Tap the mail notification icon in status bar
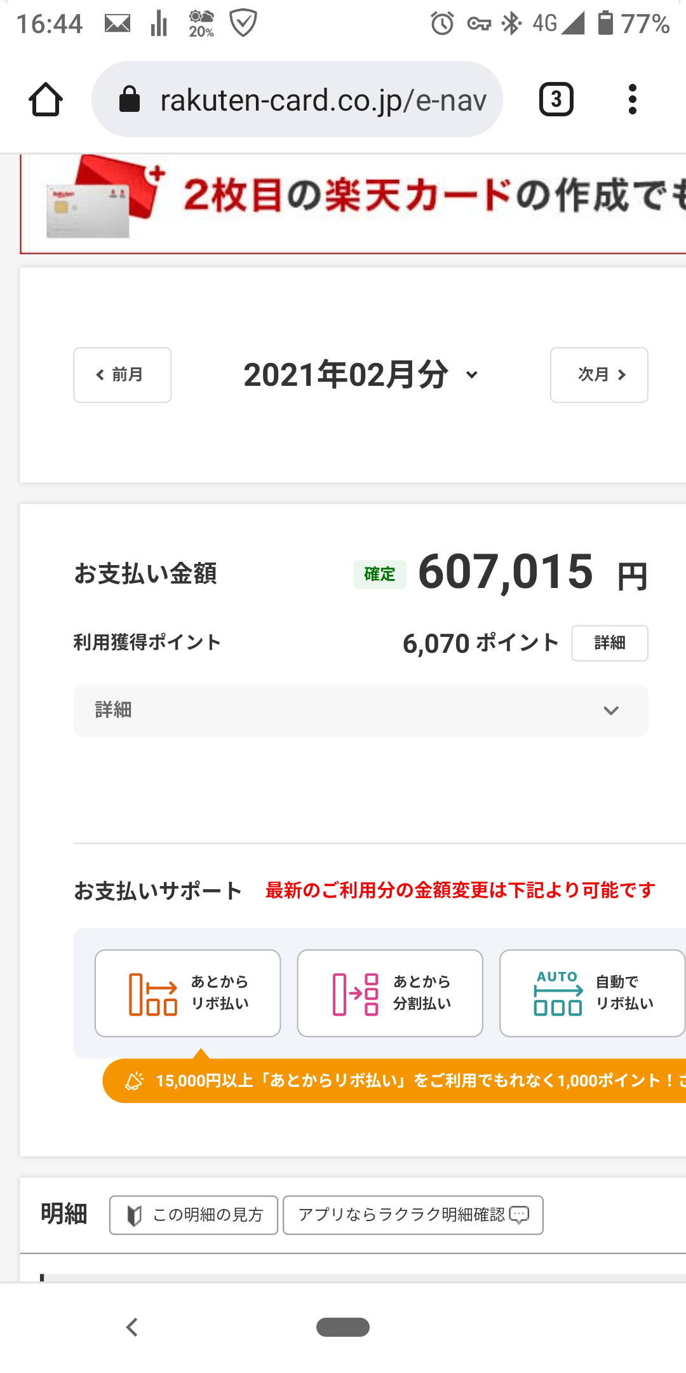Image resolution: width=686 pixels, height=1373 pixels. (x=118, y=24)
